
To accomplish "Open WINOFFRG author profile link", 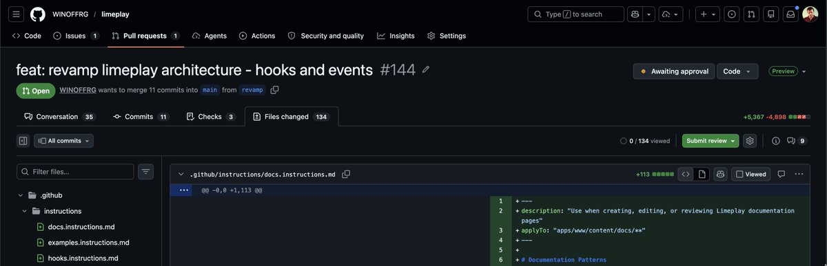I will 77,90.
